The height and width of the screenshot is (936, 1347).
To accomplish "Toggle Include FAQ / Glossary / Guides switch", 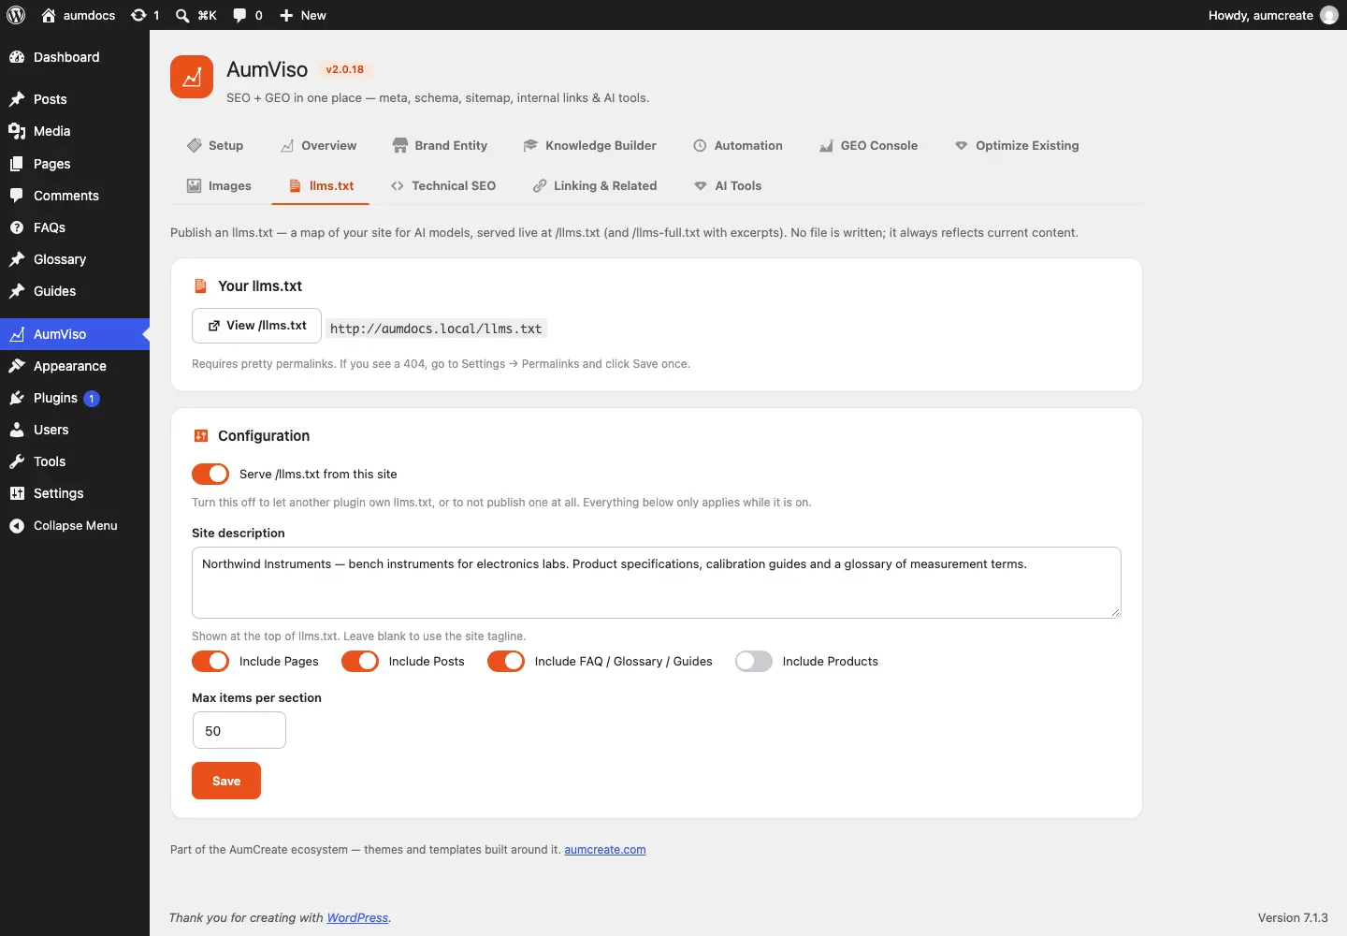I will [506, 661].
